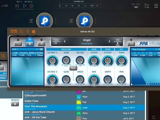Screen dimensions: 160x120
Task: Click the output GAIN knob
Action: [121, 60]
